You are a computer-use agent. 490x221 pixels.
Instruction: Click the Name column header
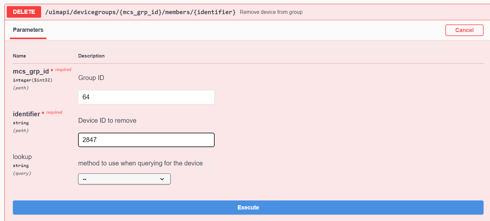[19, 56]
